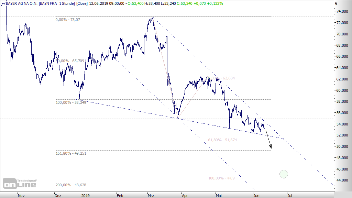
Task: Click the 62,000 price axis label
Action: click(342, 79)
